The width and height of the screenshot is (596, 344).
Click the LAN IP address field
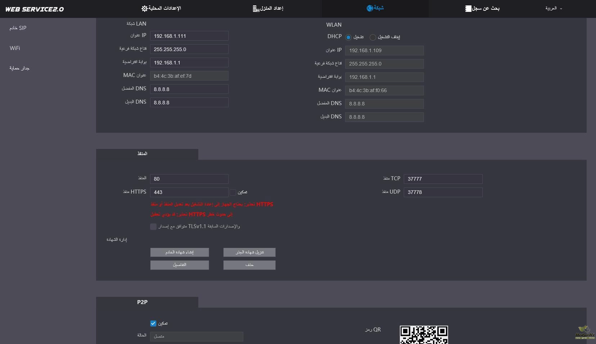pyautogui.click(x=189, y=36)
